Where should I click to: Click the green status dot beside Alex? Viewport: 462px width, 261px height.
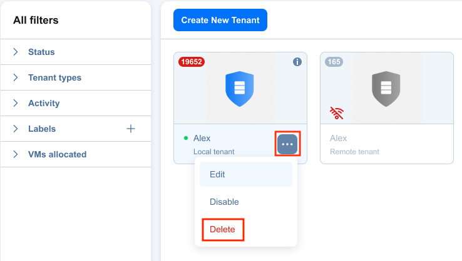coord(186,138)
